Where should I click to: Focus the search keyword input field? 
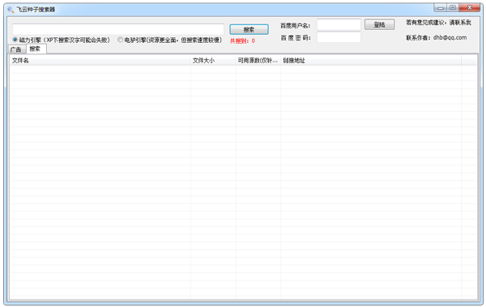(118, 29)
